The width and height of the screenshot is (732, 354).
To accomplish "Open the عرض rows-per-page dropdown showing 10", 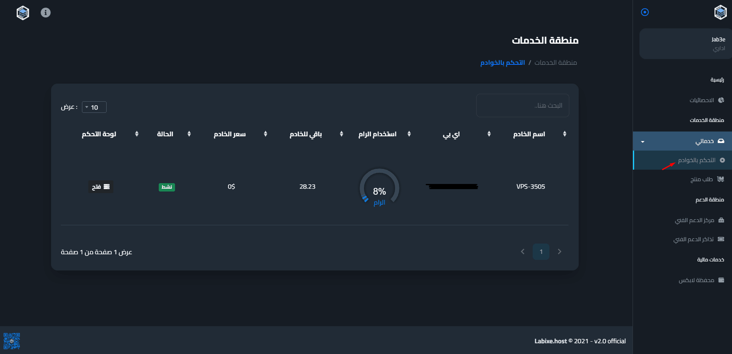I will [94, 107].
